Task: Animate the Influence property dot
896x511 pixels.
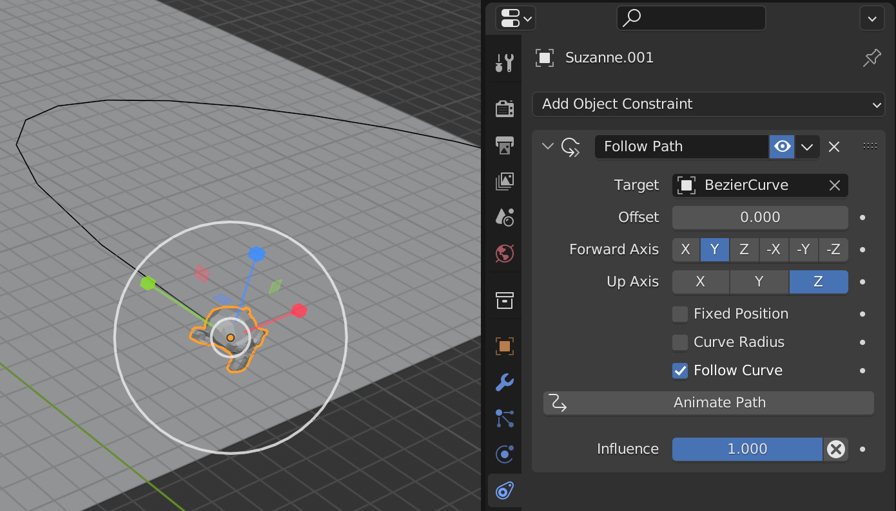Action: tap(862, 449)
